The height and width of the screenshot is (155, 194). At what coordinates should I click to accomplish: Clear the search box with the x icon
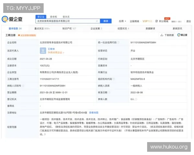[97, 21]
